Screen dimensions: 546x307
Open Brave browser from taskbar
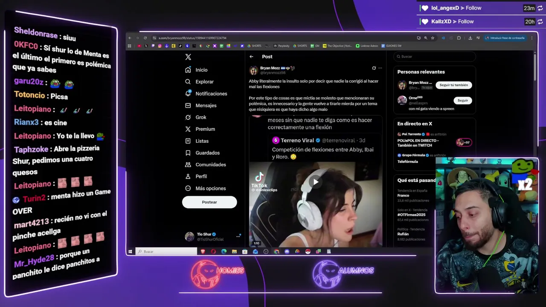coord(203,252)
